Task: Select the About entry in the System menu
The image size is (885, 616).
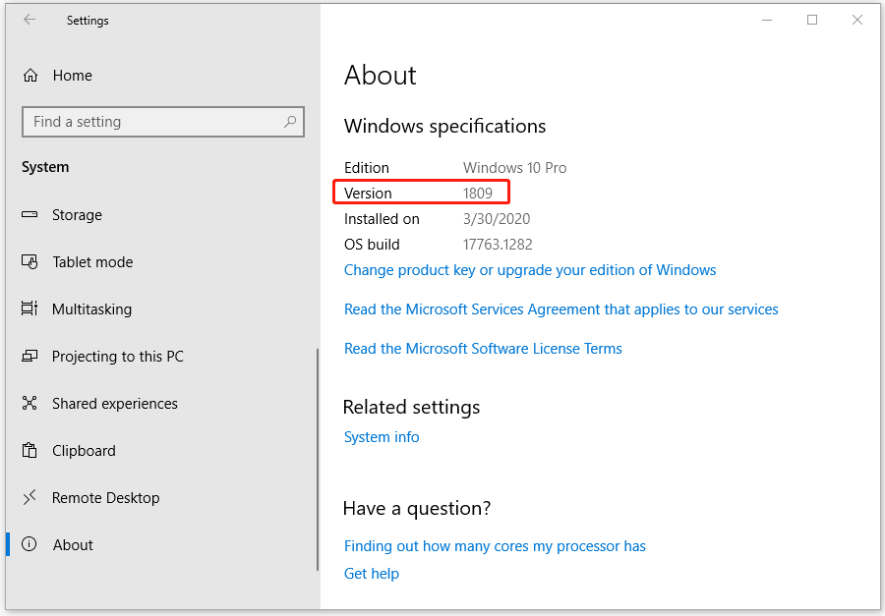Action: coord(73,544)
